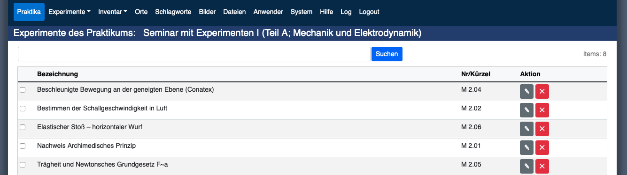Image resolution: width=627 pixels, height=175 pixels.
Task: Expand the Experimente dropdown menu
Action: [70, 12]
